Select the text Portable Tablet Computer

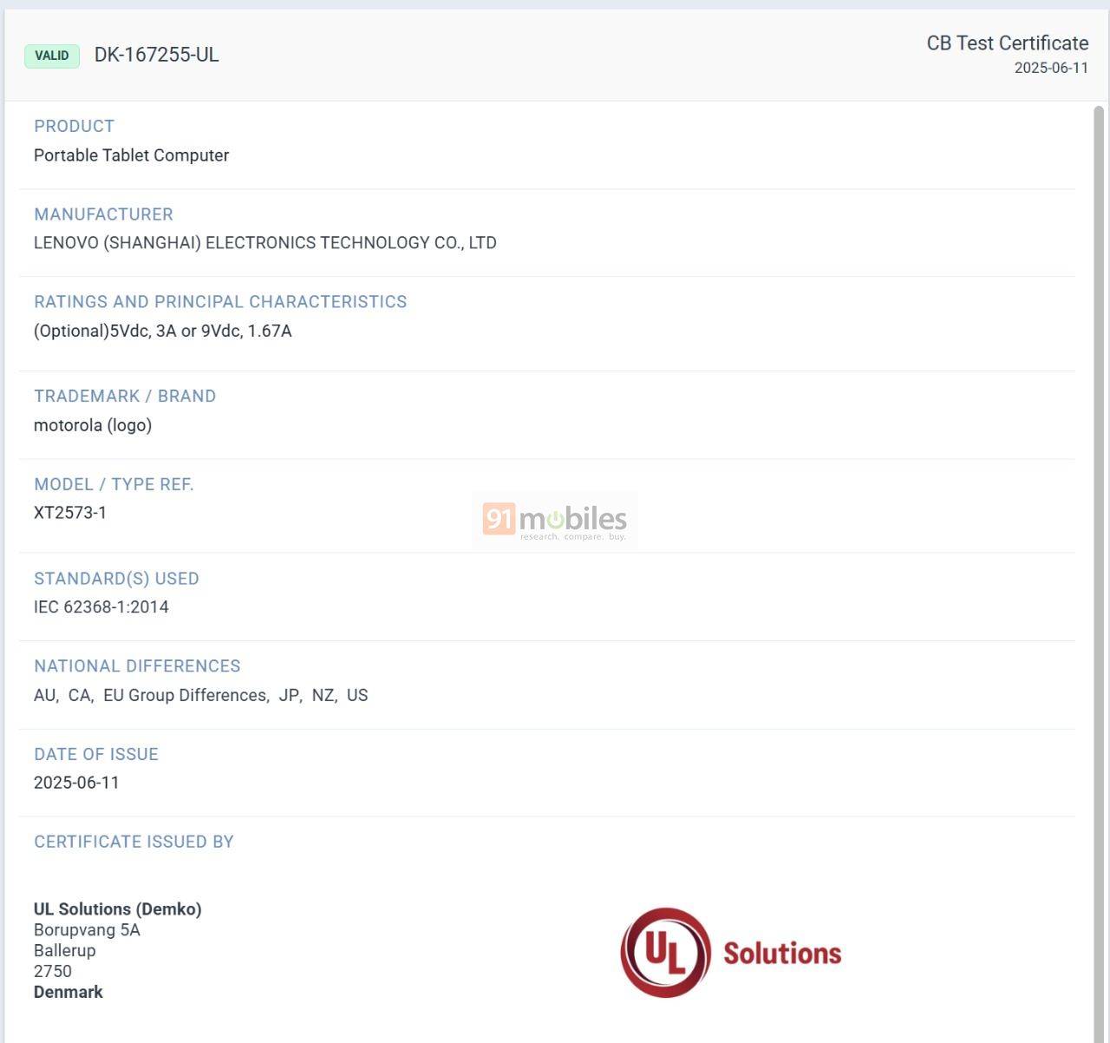131,155
